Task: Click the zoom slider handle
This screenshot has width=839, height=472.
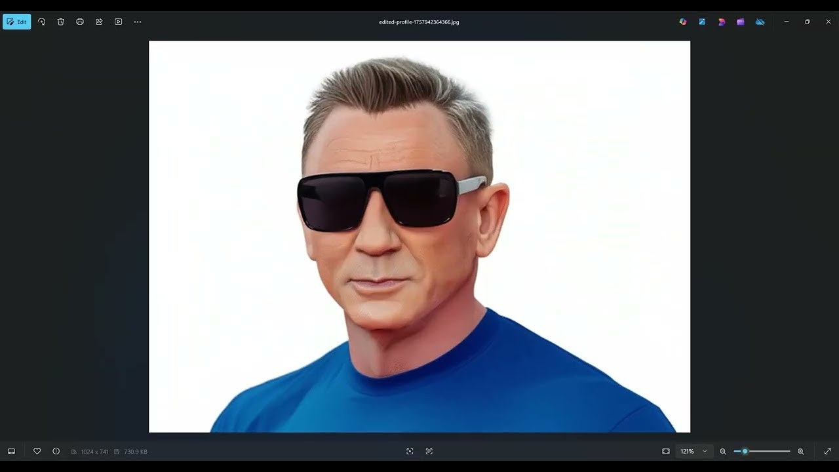Action: click(x=744, y=451)
